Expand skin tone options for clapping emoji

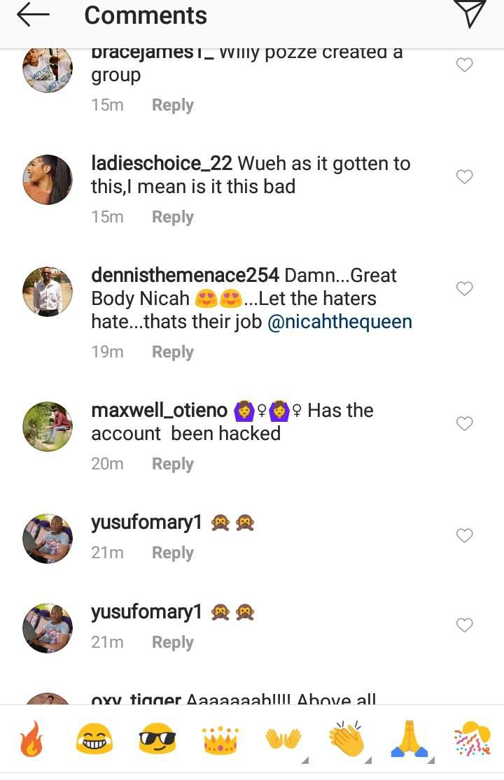(x=367, y=760)
